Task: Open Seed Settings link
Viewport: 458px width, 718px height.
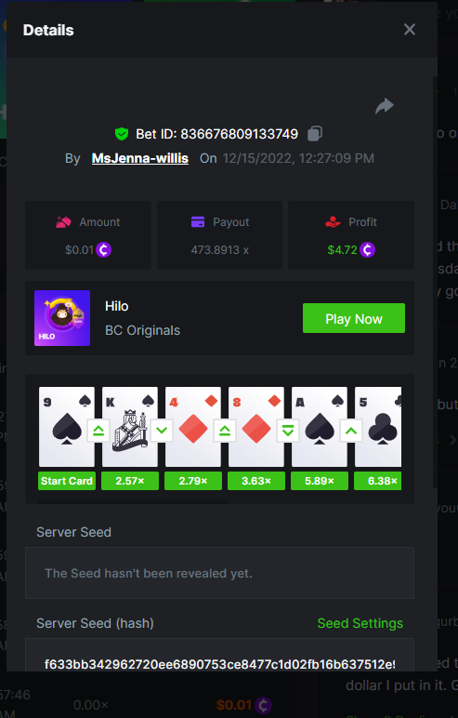Action: click(360, 623)
